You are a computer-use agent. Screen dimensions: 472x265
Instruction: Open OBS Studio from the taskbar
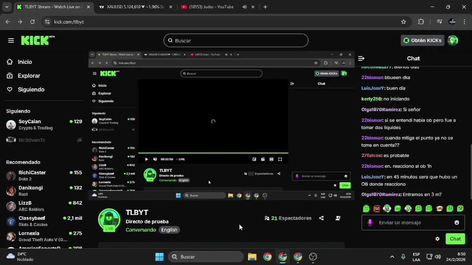coord(313,257)
